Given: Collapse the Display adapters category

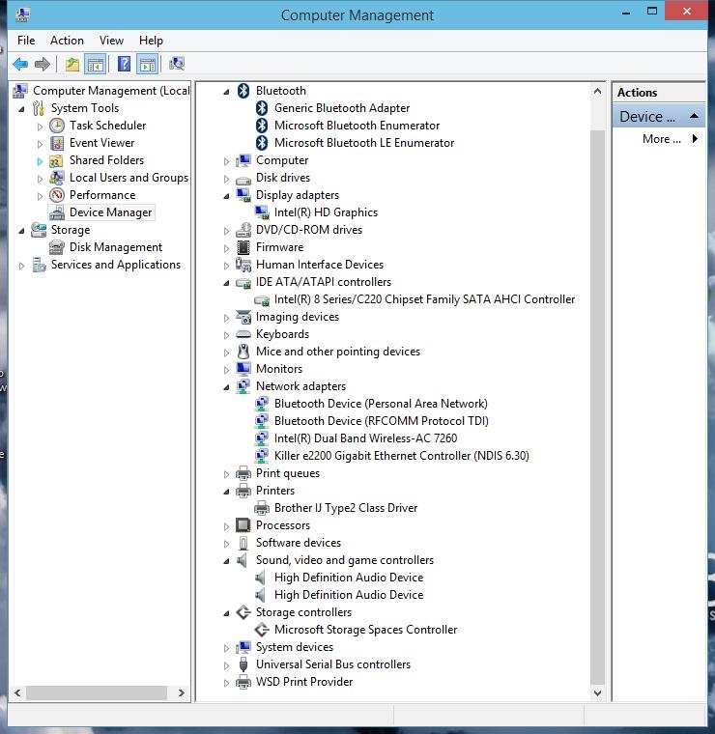Looking at the screenshot, I should click(226, 196).
